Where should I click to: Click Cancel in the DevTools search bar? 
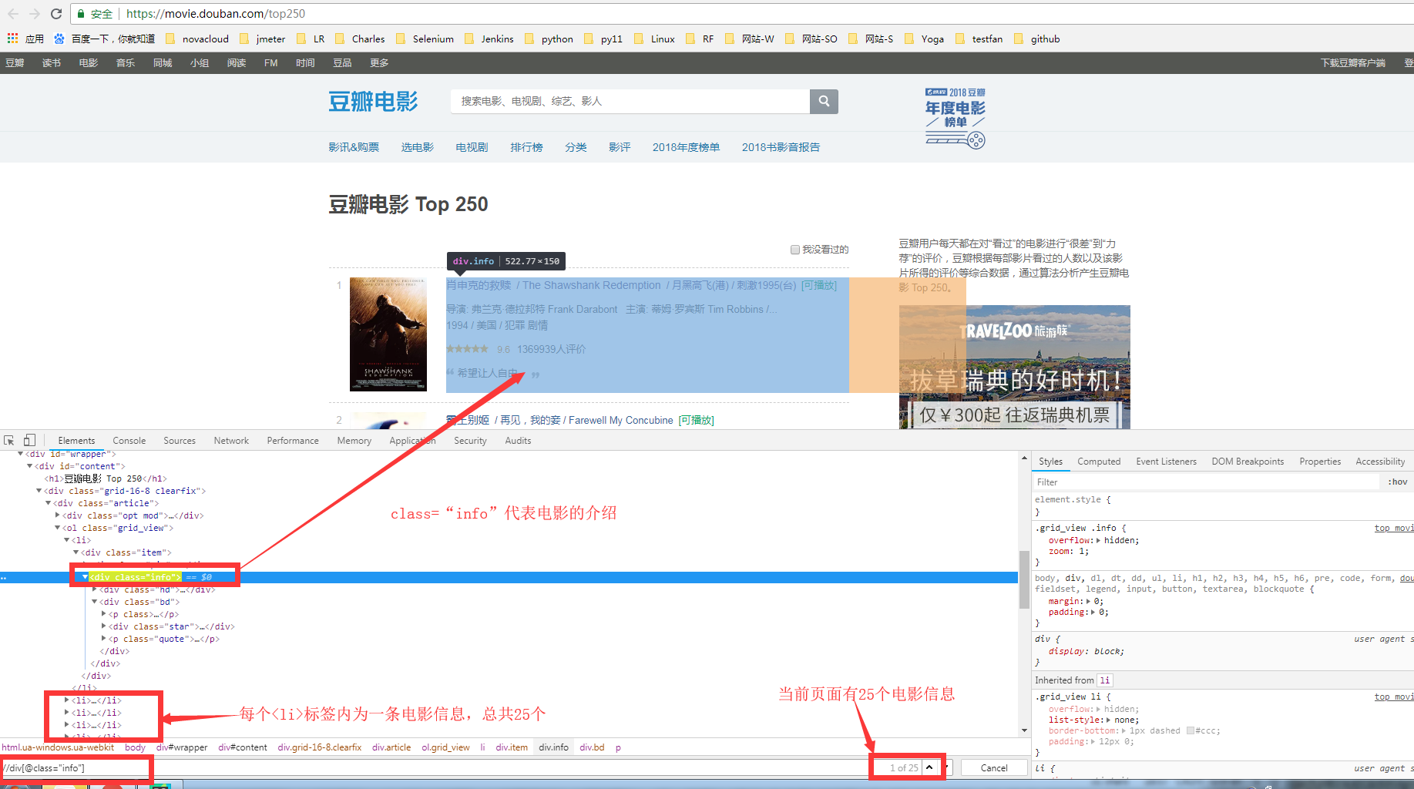pyautogui.click(x=993, y=767)
